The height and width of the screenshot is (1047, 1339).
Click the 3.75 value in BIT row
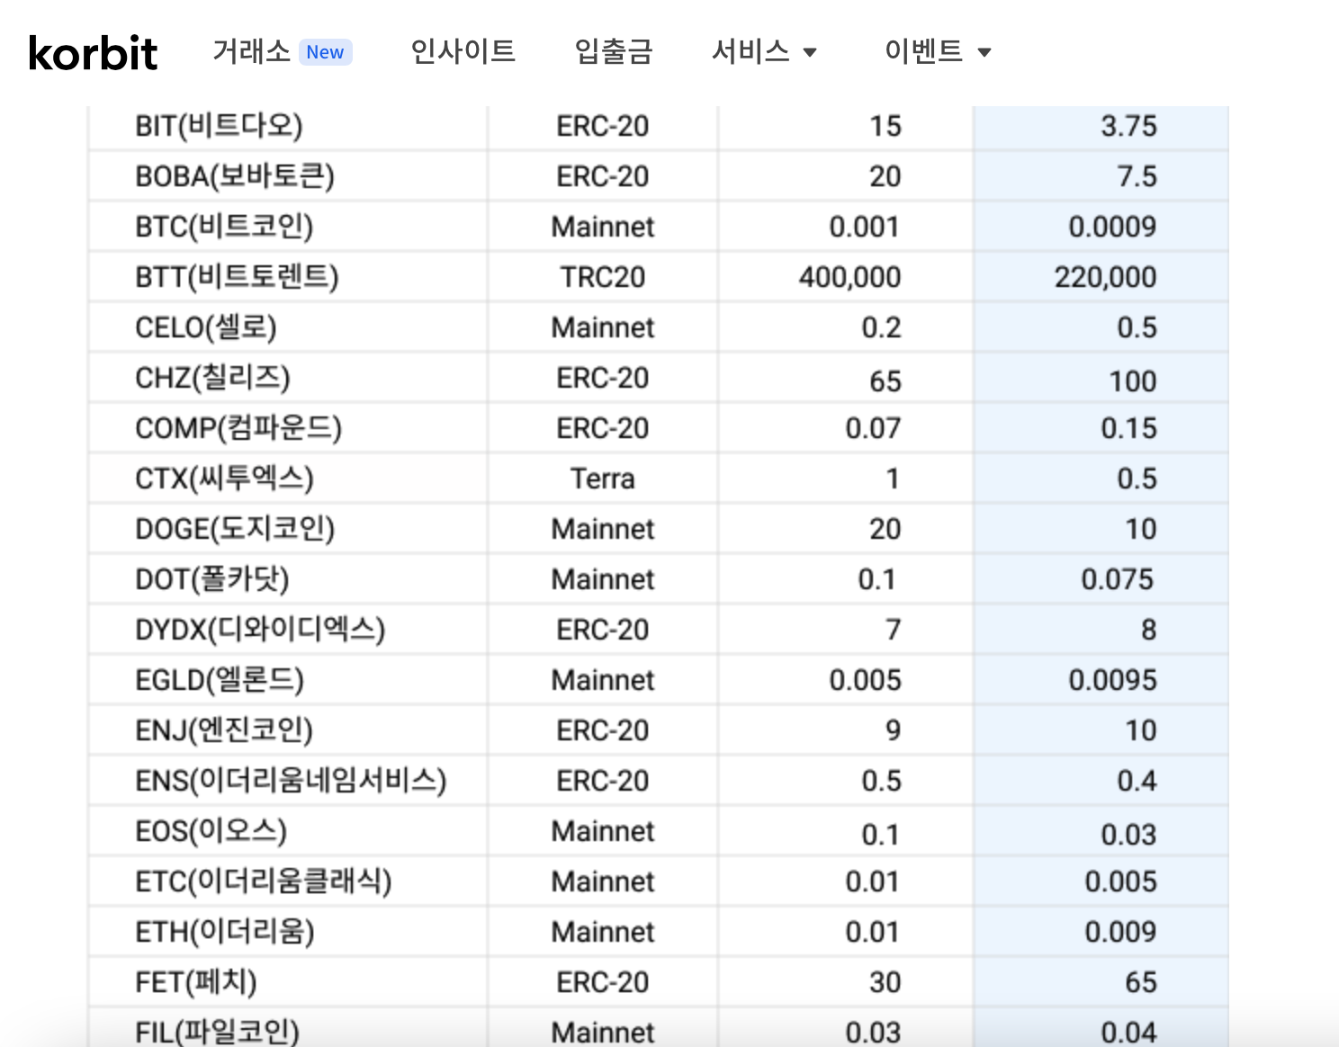click(1128, 126)
